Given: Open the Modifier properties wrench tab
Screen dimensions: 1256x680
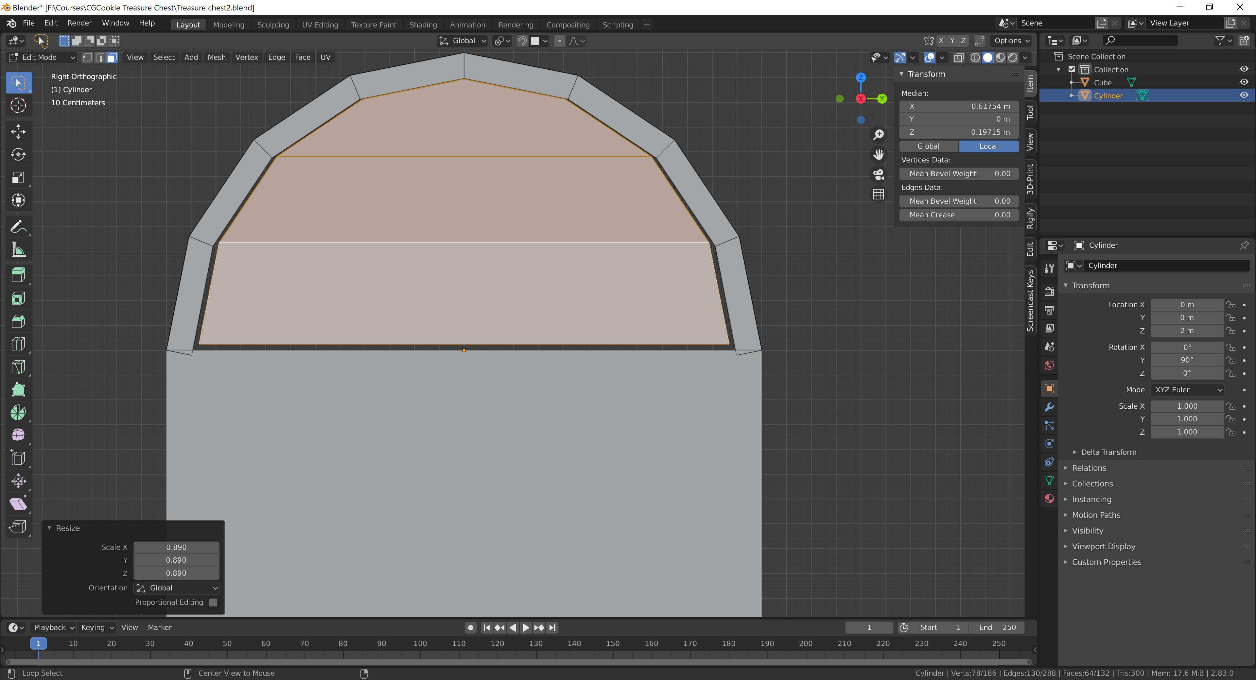Looking at the screenshot, I should pyautogui.click(x=1049, y=407).
